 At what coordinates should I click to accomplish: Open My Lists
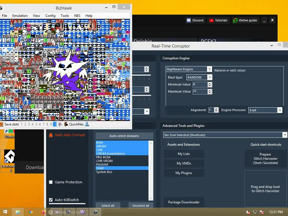pos(184,154)
